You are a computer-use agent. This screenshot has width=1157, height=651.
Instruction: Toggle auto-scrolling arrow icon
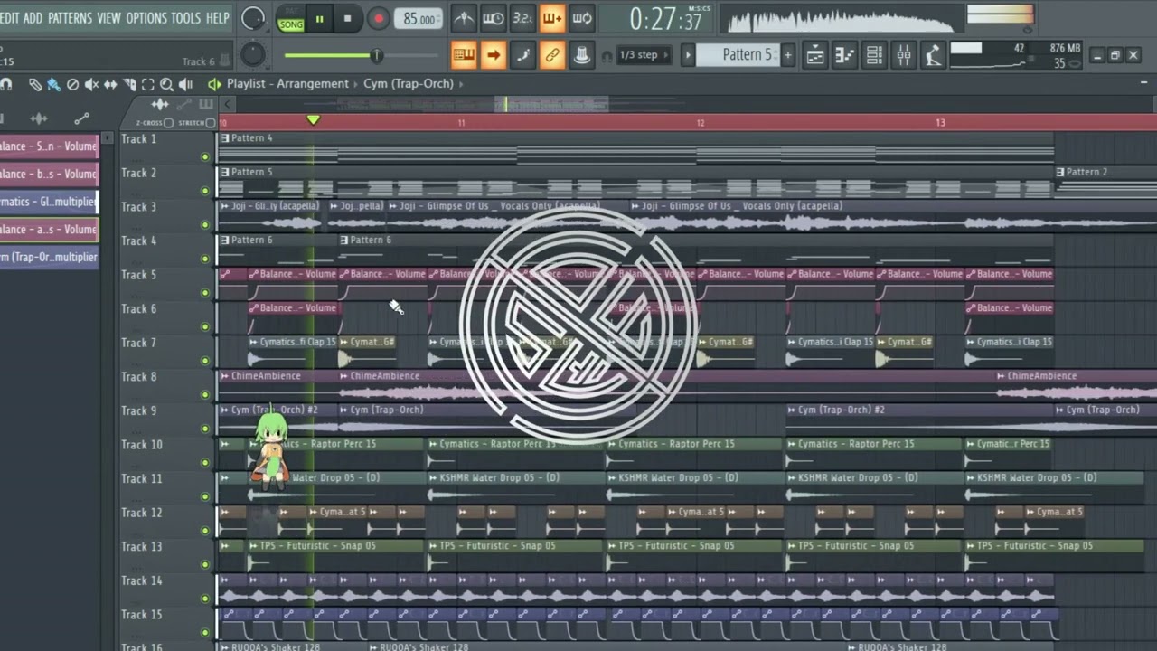point(493,55)
